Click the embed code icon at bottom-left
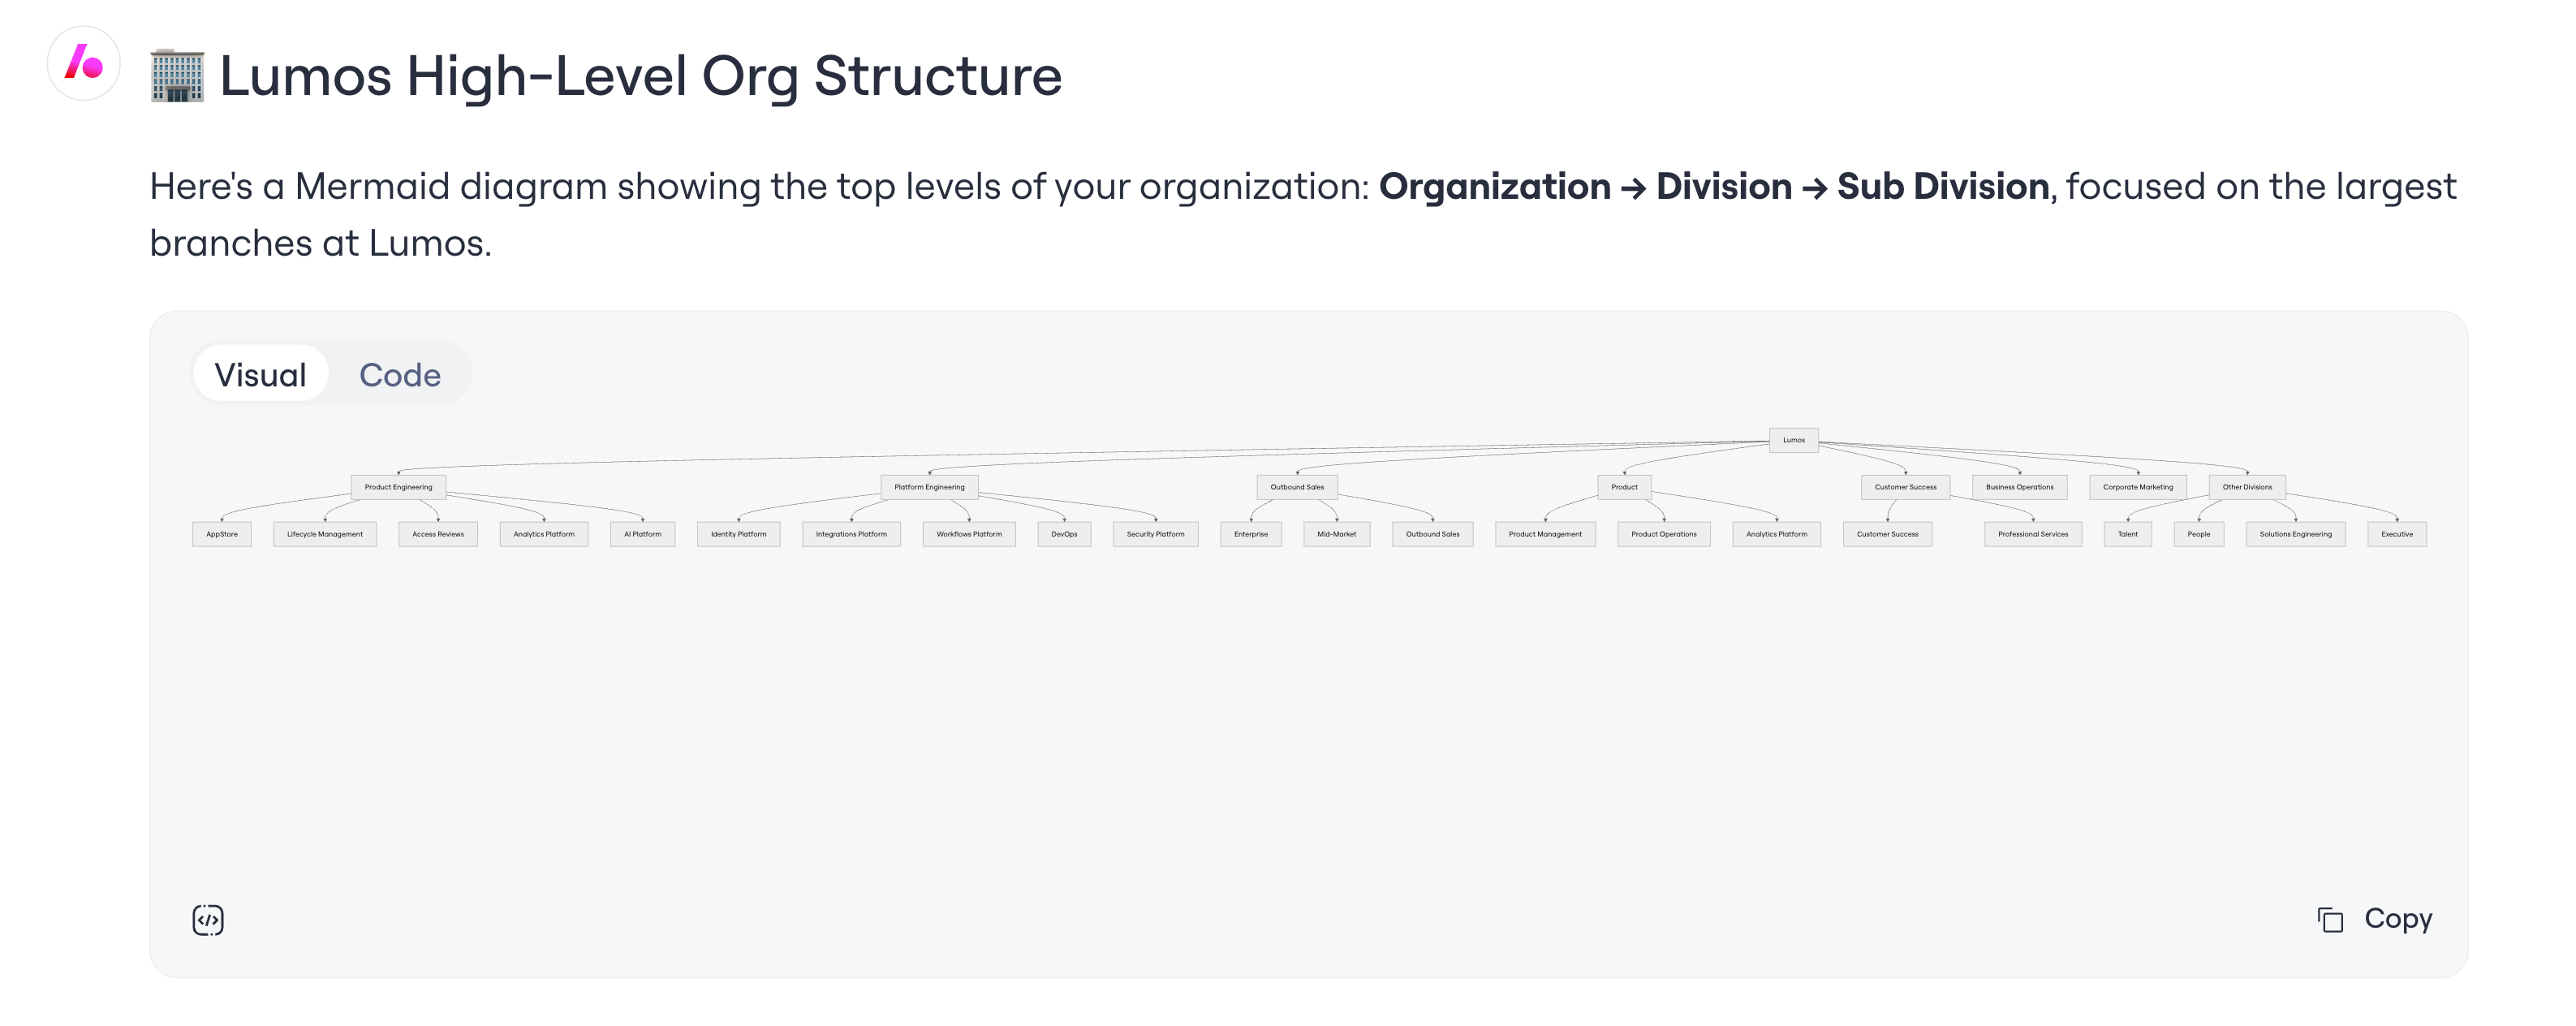 tap(208, 920)
